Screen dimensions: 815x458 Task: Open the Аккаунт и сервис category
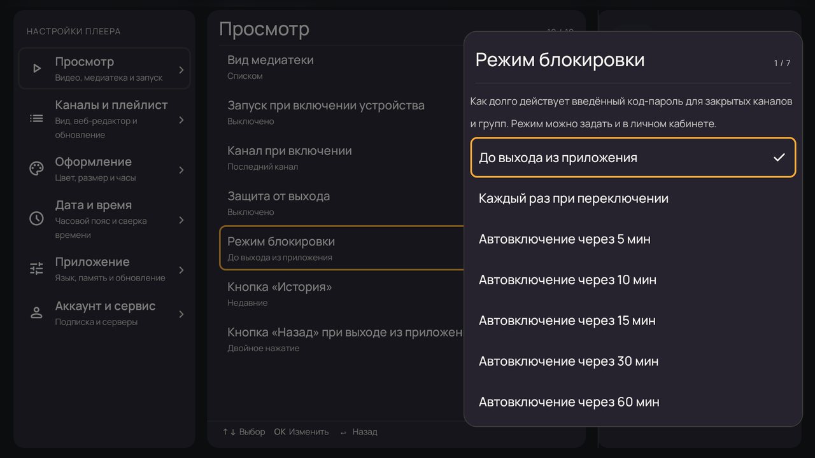coord(104,313)
